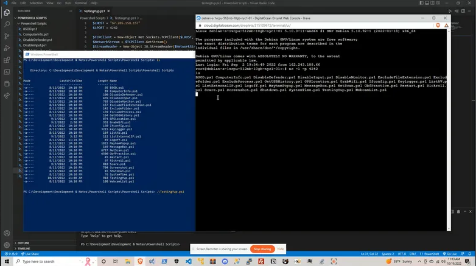Open Brave browser from the taskbar
The width and height of the screenshot is (476, 266).
(x=140, y=262)
